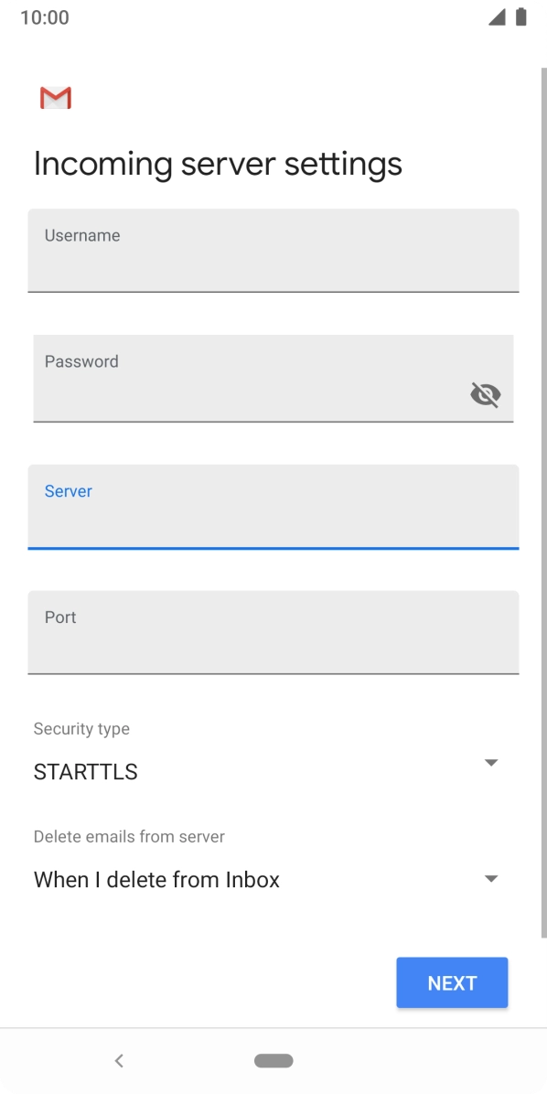Click the clock in the status bar
This screenshot has height=1094, width=547.
[45, 17]
